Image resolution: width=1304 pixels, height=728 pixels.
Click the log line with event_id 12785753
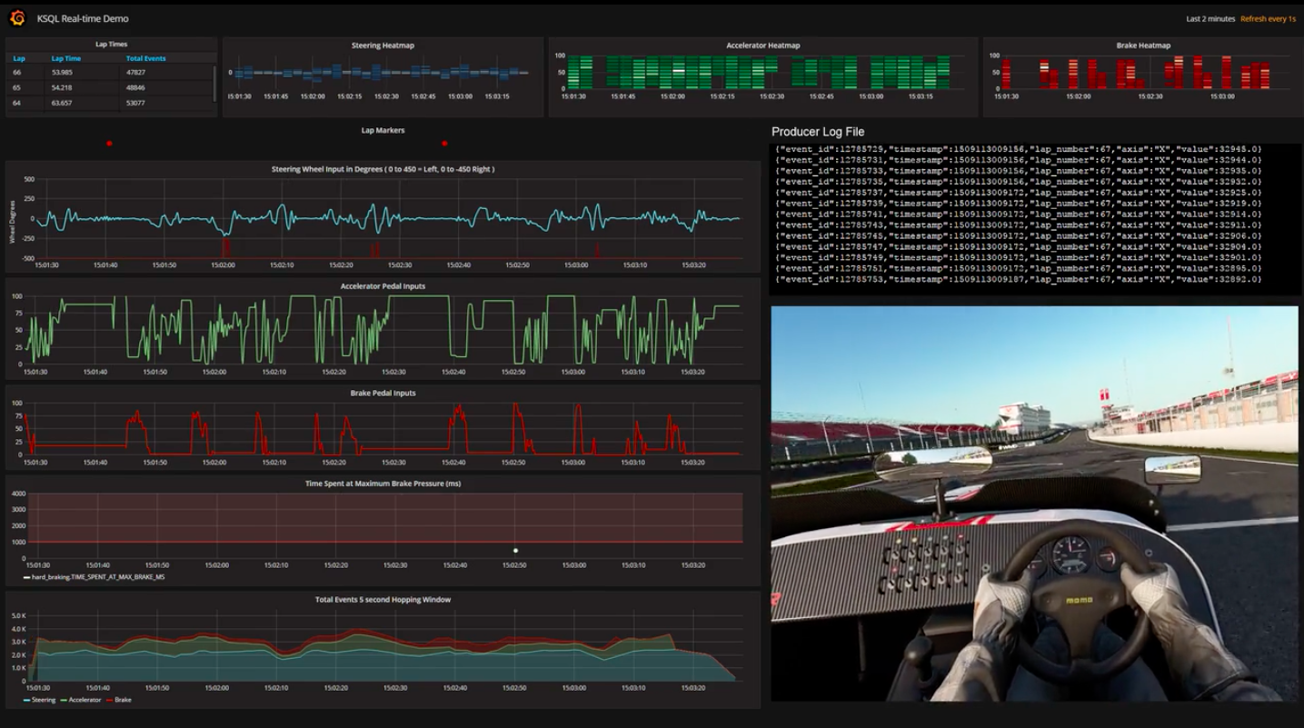tap(1018, 279)
